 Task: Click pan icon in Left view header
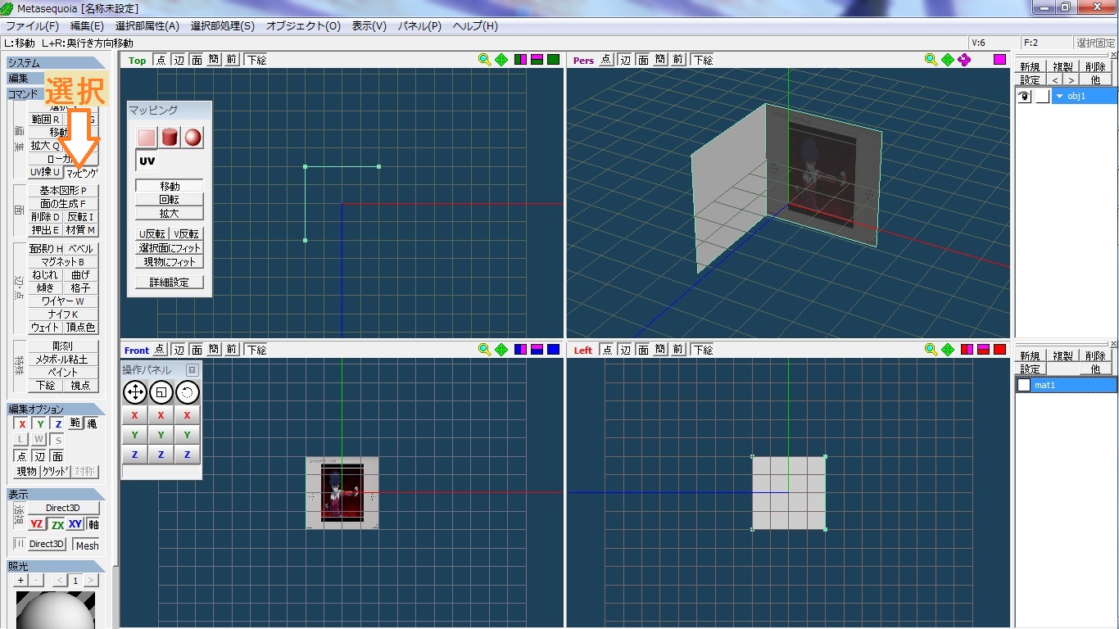coord(948,350)
